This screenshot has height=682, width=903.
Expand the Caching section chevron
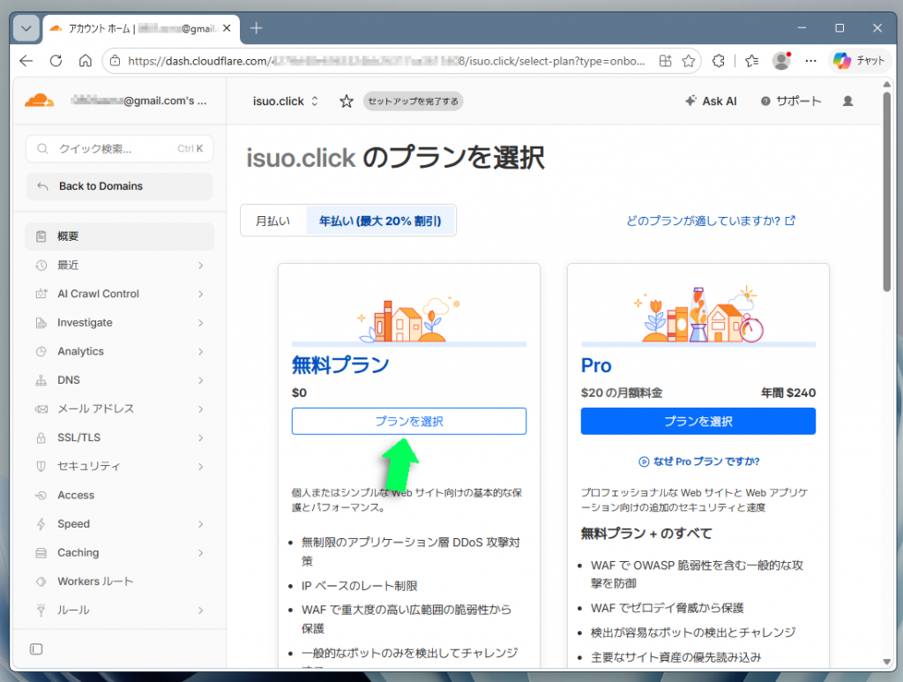[200, 553]
